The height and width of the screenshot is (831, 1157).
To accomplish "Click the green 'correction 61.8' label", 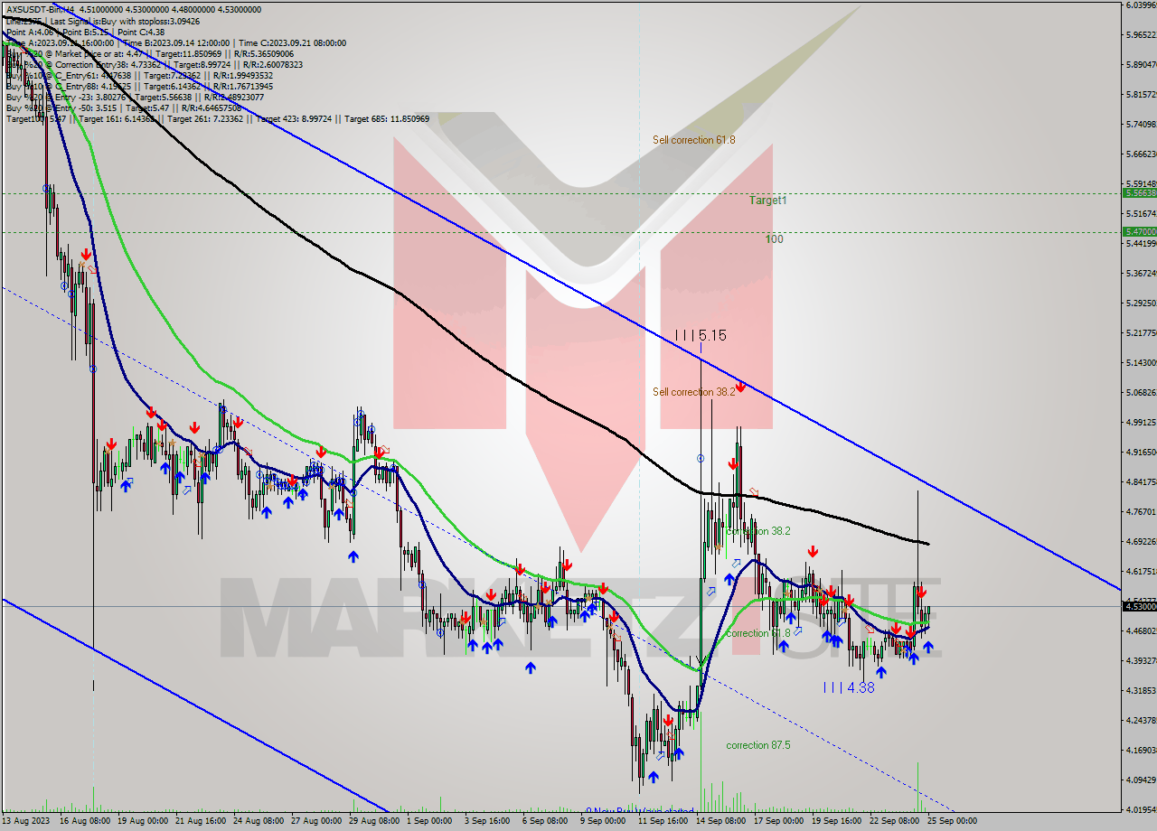I will pos(758,633).
